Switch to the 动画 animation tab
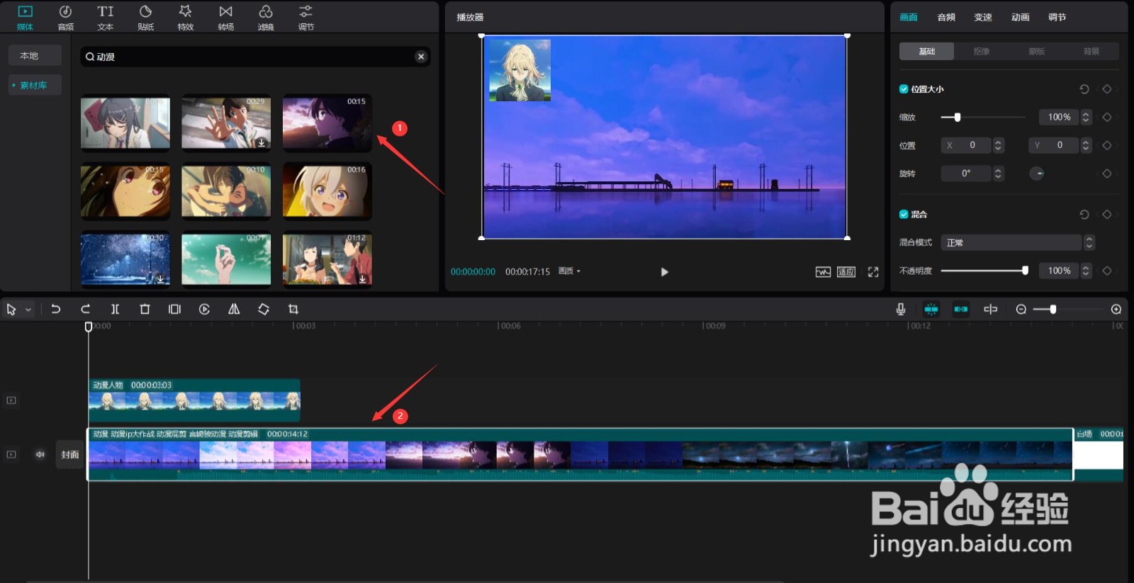The image size is (1134, 583). tap(1020, 17)
